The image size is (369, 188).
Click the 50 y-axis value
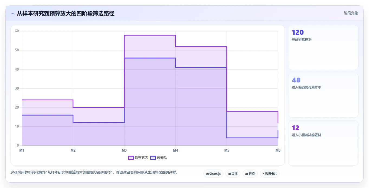pyautogui.click(x=17, y=50)
